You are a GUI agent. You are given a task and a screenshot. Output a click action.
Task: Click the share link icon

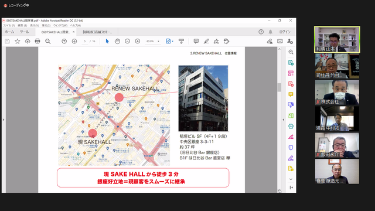point(270,42)
